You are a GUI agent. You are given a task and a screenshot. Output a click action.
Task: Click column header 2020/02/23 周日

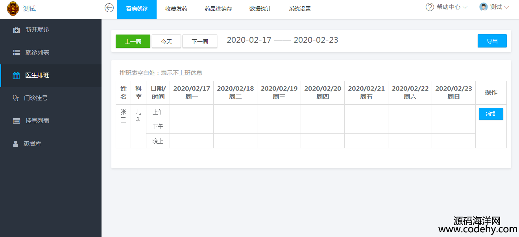[x=454, y=93]
